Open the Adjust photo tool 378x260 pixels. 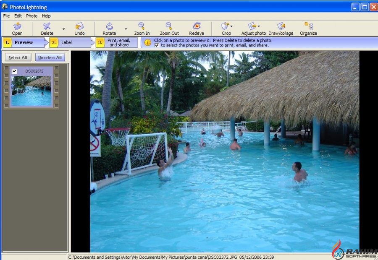[x=252, y=26]
